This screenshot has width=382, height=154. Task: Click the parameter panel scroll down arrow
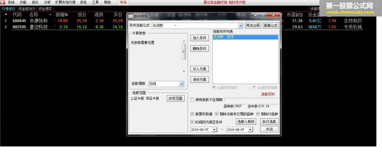(x=184, y=71)
